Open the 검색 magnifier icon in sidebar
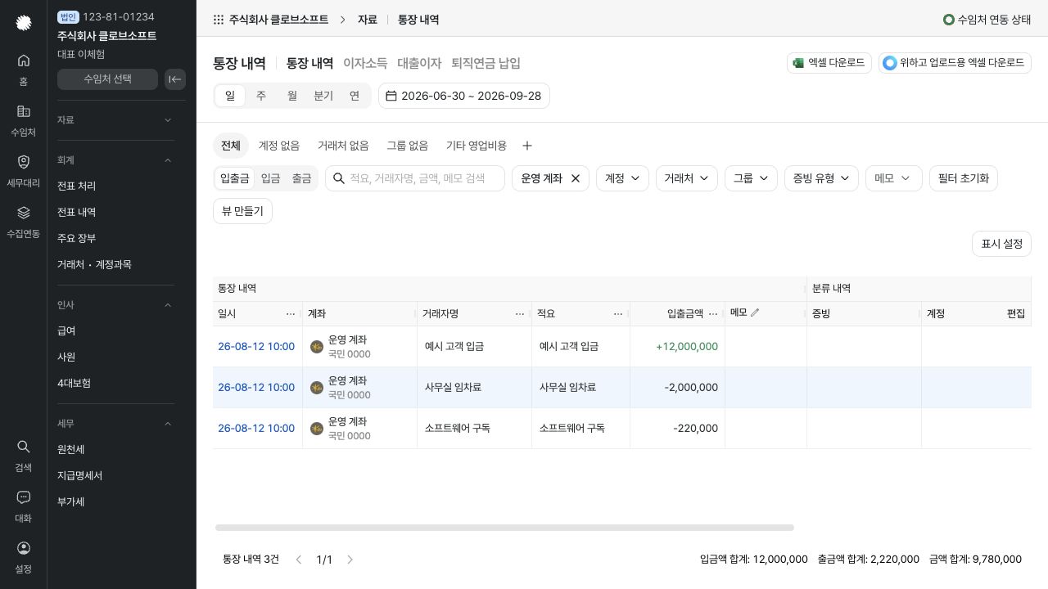Image resolution: width=1048 pixels, height=589 pixels. [23, 455]
